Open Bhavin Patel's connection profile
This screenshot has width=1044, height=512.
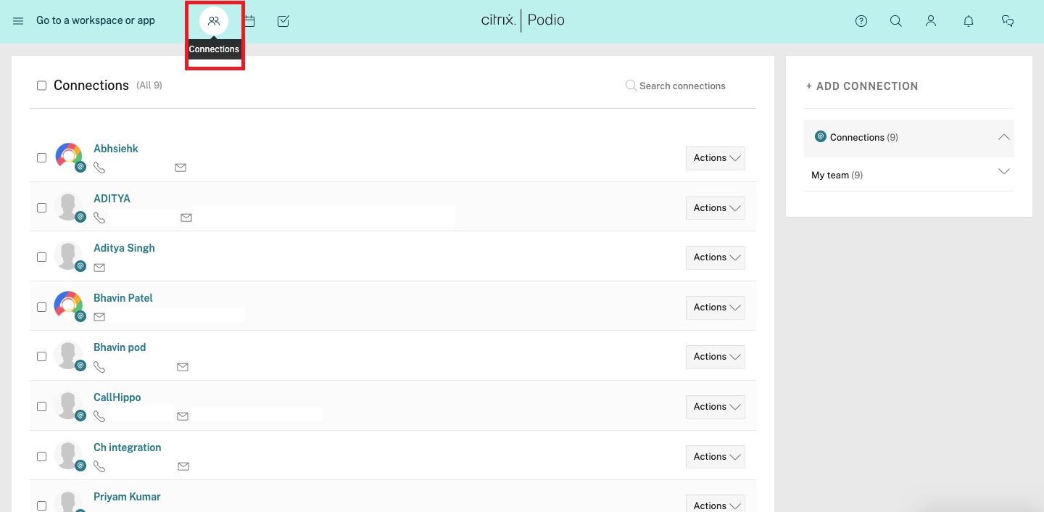[123, 298]
